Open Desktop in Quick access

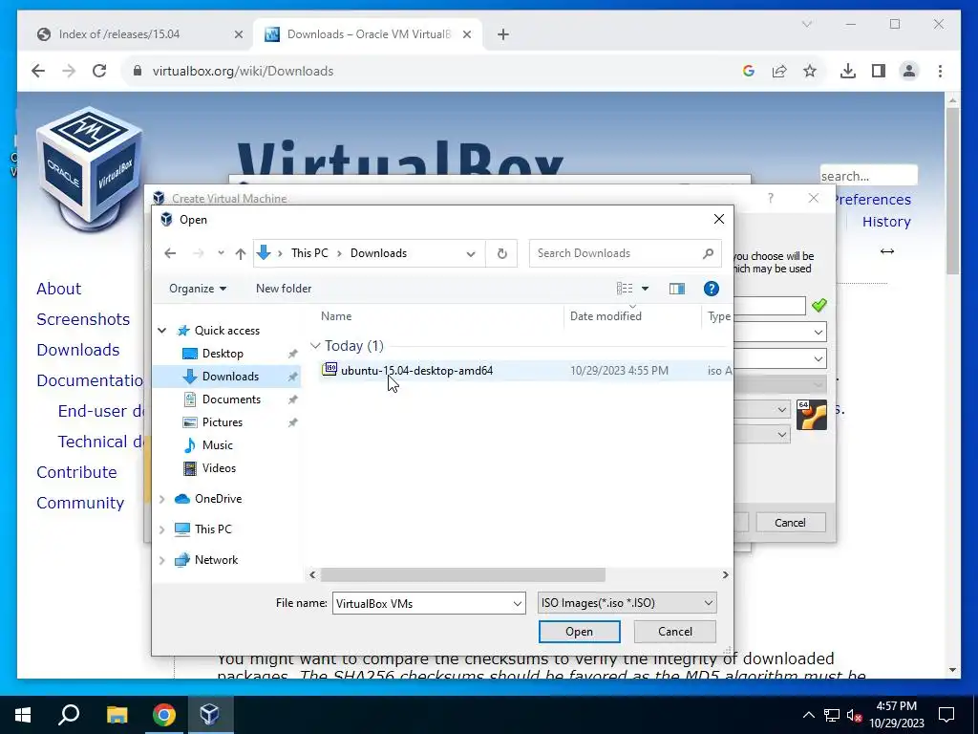(x=223, y=354)
